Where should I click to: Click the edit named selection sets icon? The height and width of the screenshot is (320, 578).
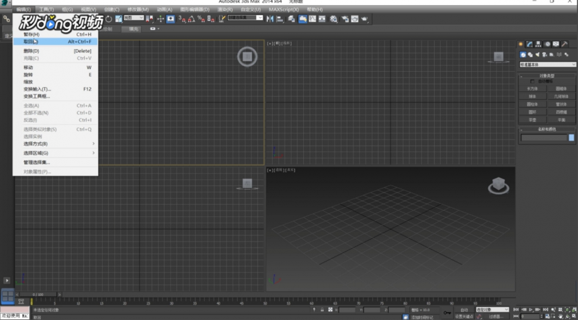point(222,19)
